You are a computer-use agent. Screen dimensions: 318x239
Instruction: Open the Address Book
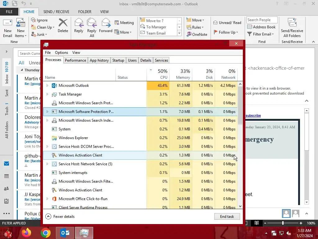coord(261,27)
